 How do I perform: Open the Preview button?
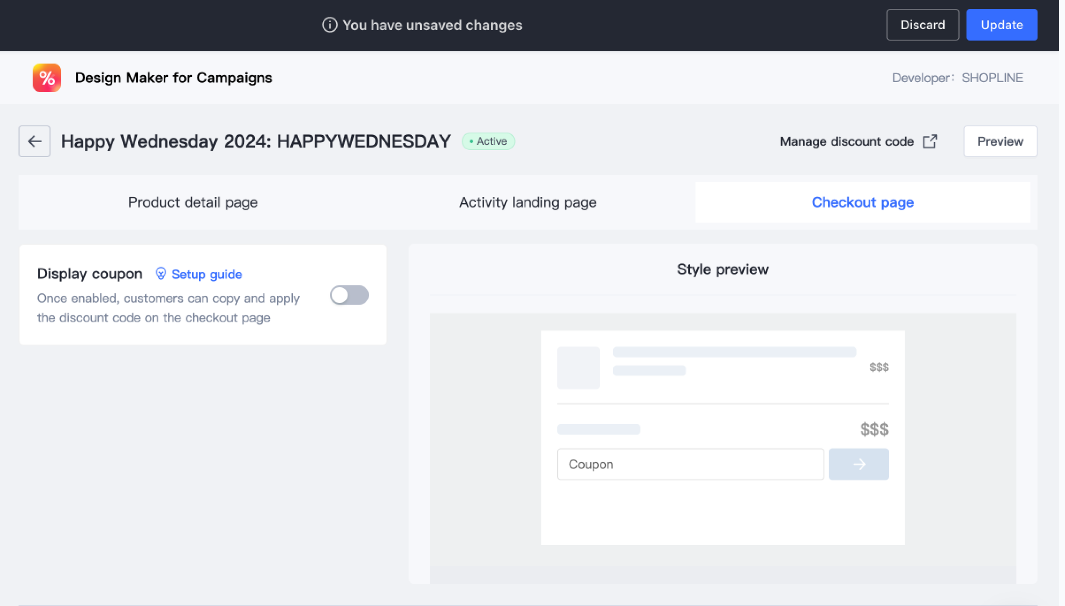pos(1000,141)
